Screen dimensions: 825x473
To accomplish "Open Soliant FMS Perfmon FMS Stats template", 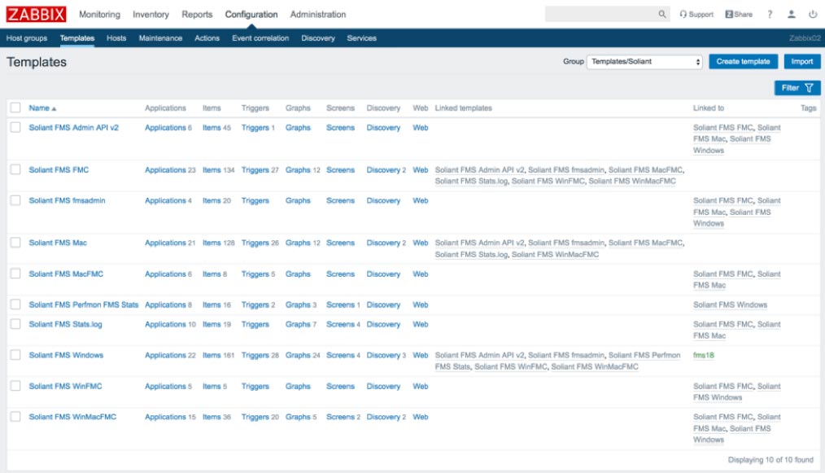I will pyautogui.click(x=84, y=305).
